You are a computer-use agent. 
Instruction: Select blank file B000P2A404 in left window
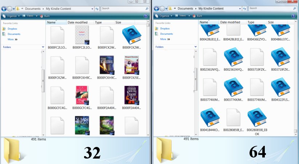(x=107, y=95)
